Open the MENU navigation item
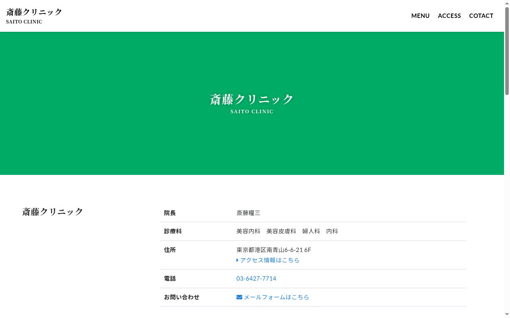The height and width of the screenshot is (318, 510). coord(420,16)
